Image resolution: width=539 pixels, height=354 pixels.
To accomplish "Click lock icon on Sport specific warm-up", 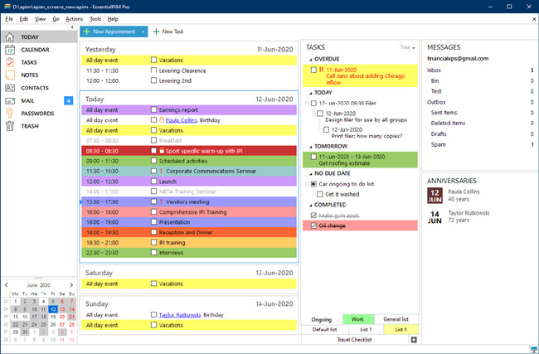I will [162, 151].
